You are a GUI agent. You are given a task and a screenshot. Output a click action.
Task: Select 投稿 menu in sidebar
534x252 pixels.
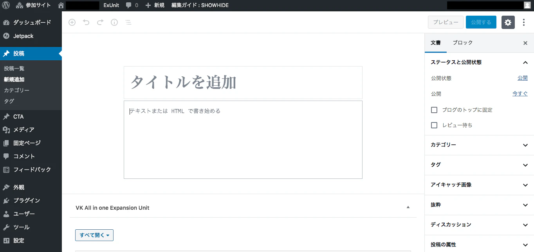tap(31, 54)
